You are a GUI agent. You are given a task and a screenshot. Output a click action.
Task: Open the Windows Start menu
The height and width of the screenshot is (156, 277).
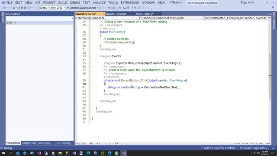tap(3, 153)
